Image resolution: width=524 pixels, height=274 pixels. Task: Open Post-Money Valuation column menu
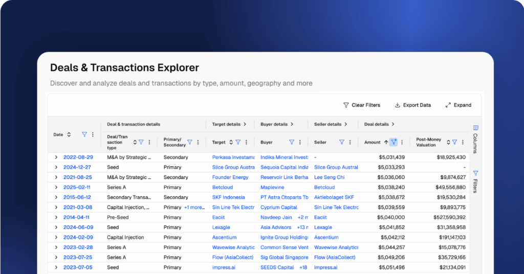click(x=463, y=142)
